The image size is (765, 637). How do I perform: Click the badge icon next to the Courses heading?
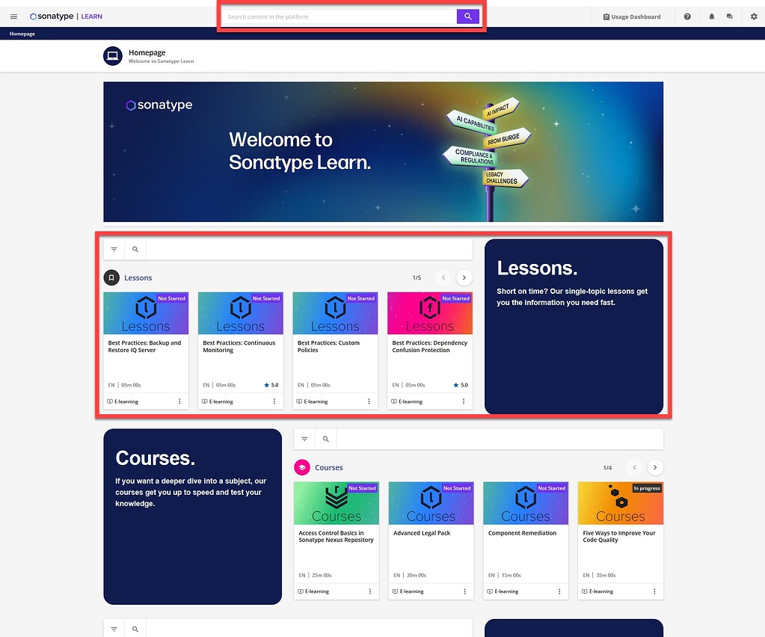pos(303,467)
